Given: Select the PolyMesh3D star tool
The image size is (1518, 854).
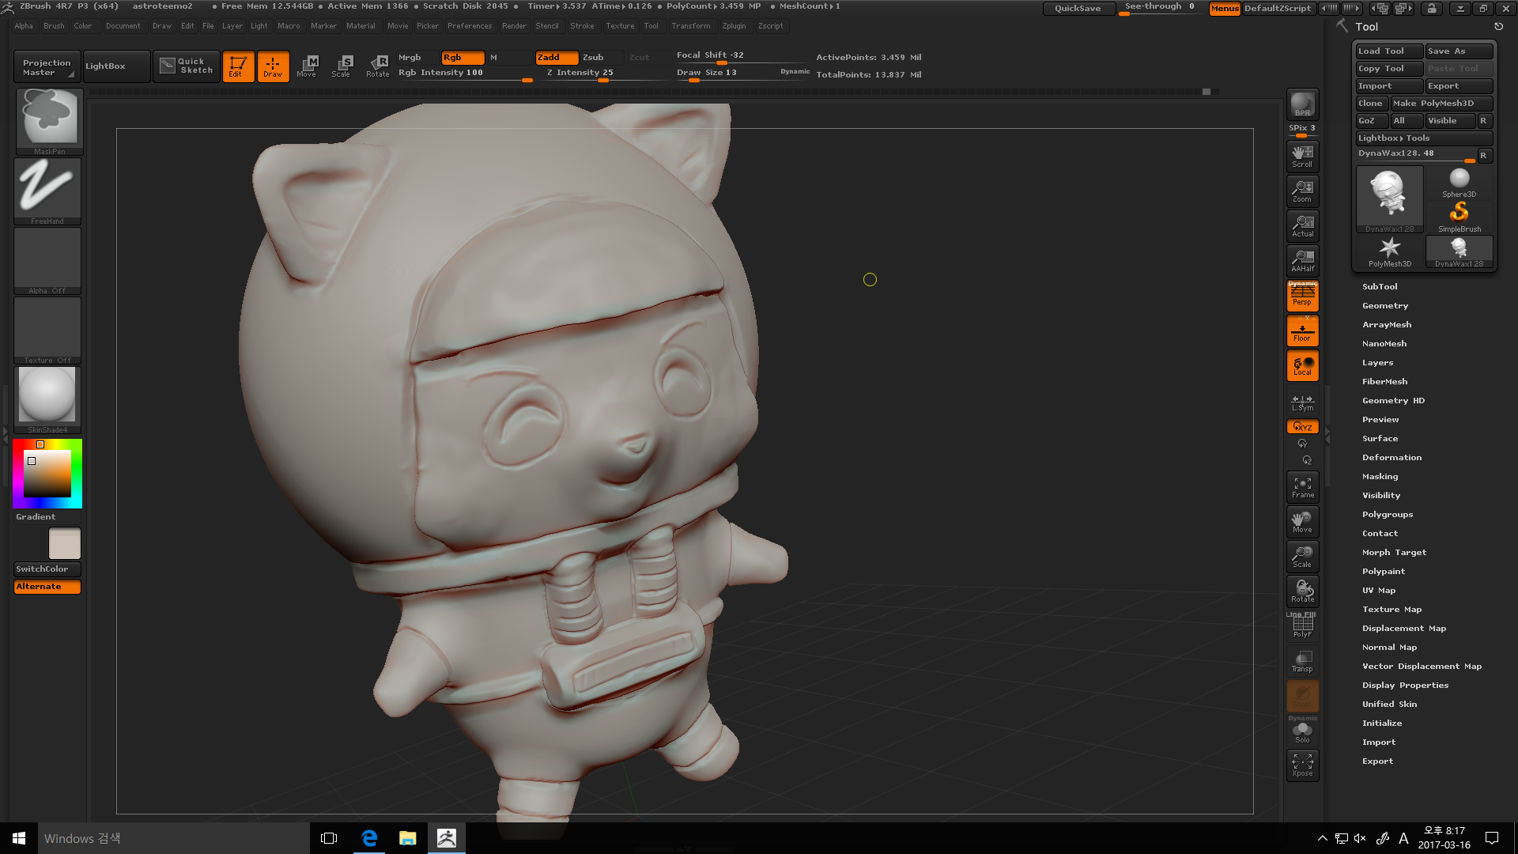Looking at the screenshot, I should click(x=1389, y=252).
